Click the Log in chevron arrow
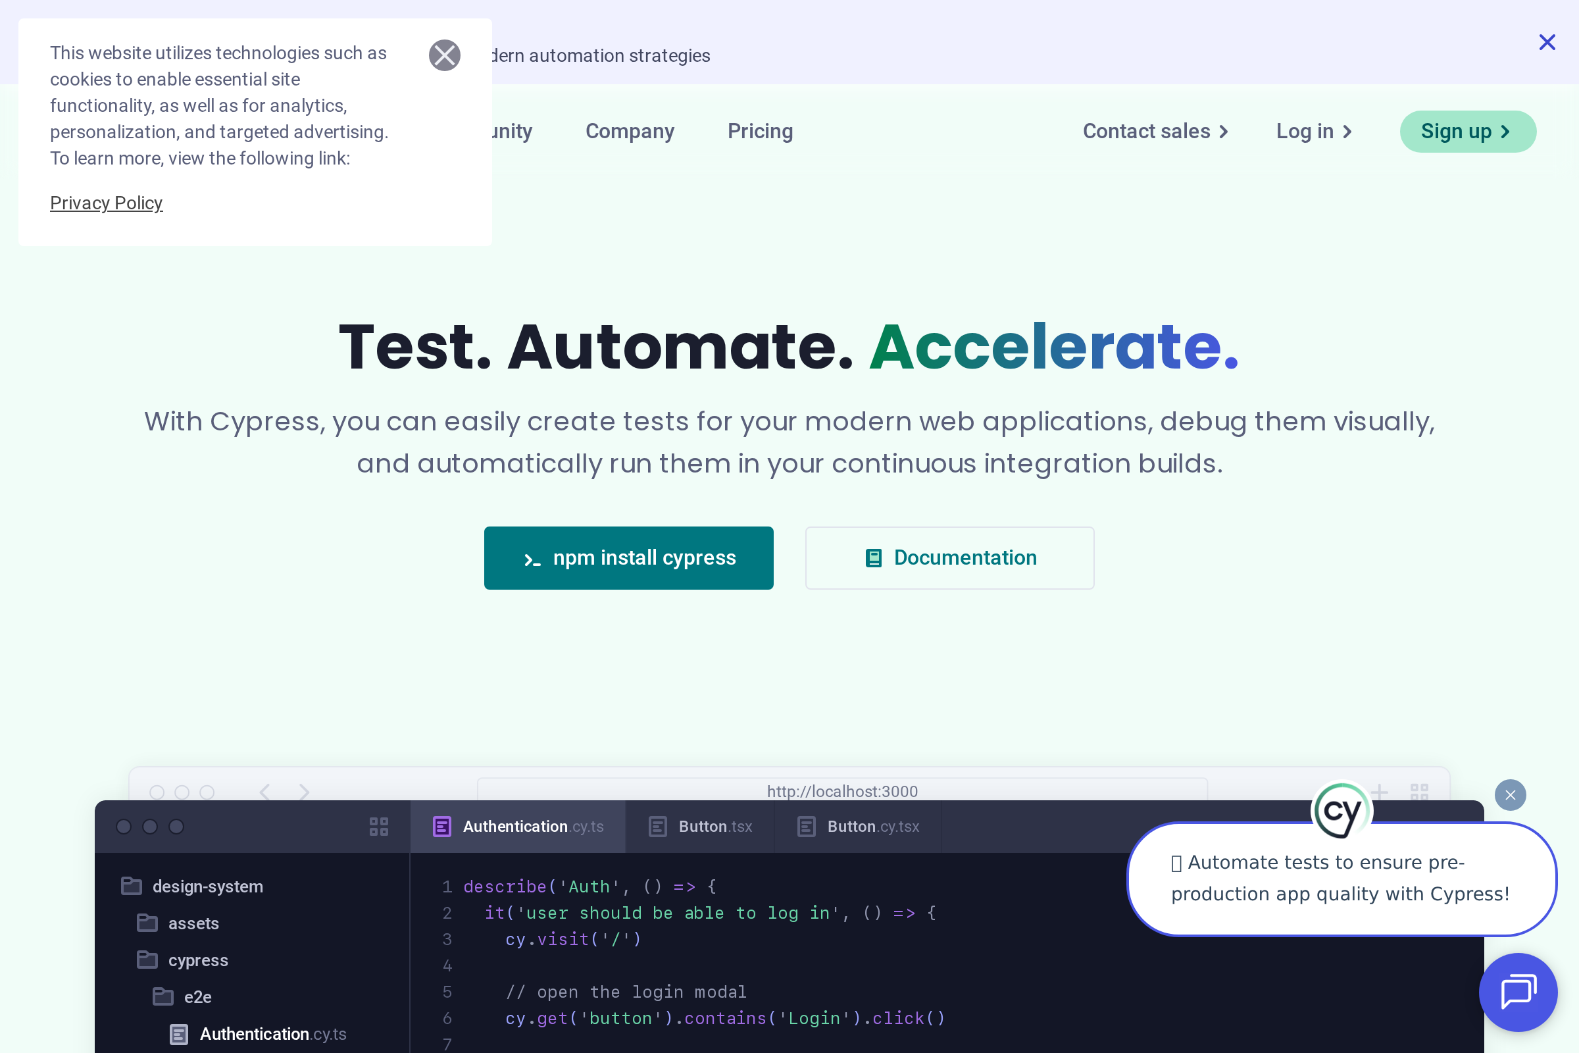1579x1053 pixels. point(1347,132)
